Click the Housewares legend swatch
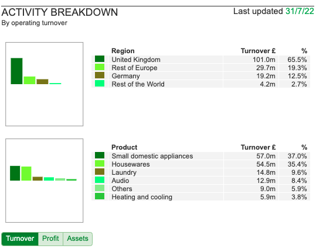 click(x=100, y=164)
